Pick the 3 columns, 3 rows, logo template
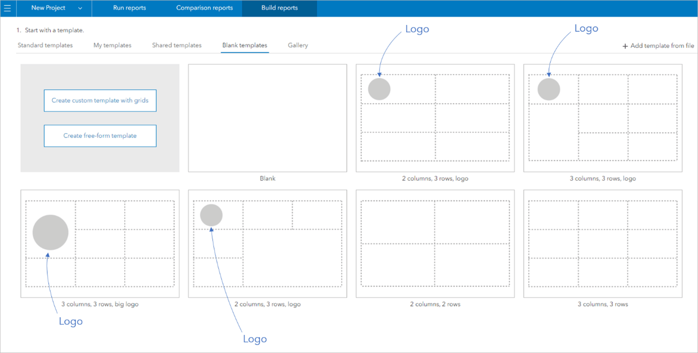The image size is (698, 353). pyautogui.click(x=603, y=118)
